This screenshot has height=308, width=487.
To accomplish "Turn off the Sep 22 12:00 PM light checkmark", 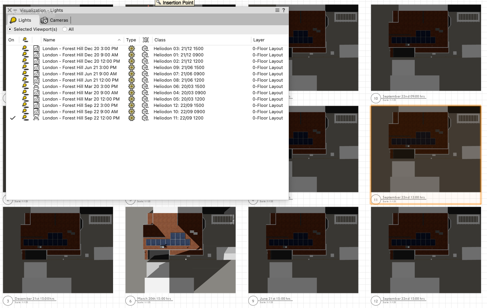I will tap(13, 118).
